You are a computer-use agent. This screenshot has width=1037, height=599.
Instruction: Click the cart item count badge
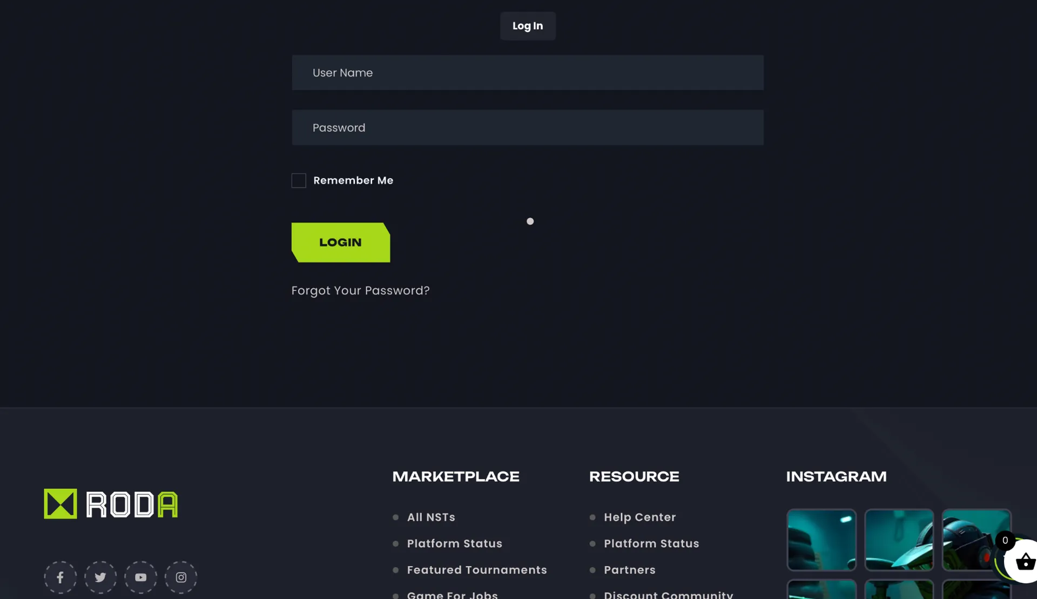point(1005,540)
